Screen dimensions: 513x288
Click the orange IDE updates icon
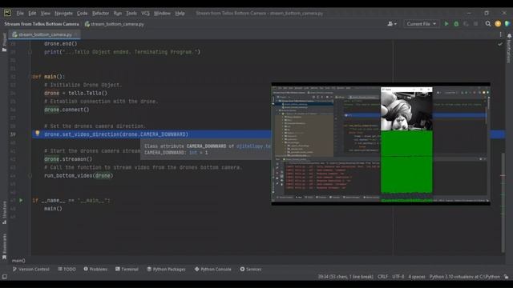click(x=498, y=24)
